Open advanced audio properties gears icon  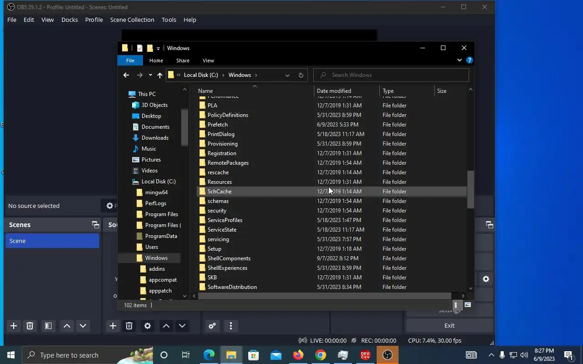[212, 326]
